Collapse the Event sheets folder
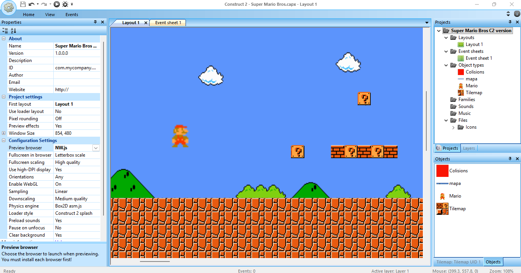The width and height of the screenshot is (521, 273). pos(446,51)
